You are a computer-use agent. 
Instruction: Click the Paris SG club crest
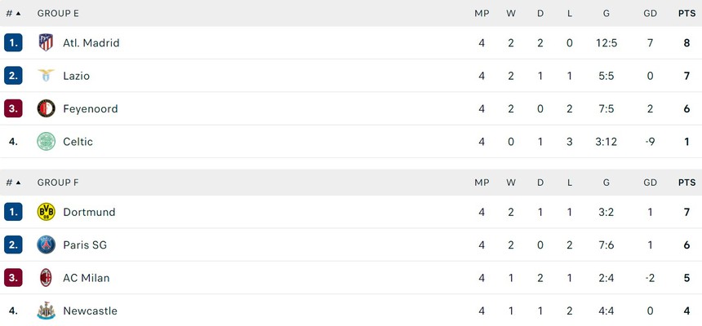tap(46, 244)
